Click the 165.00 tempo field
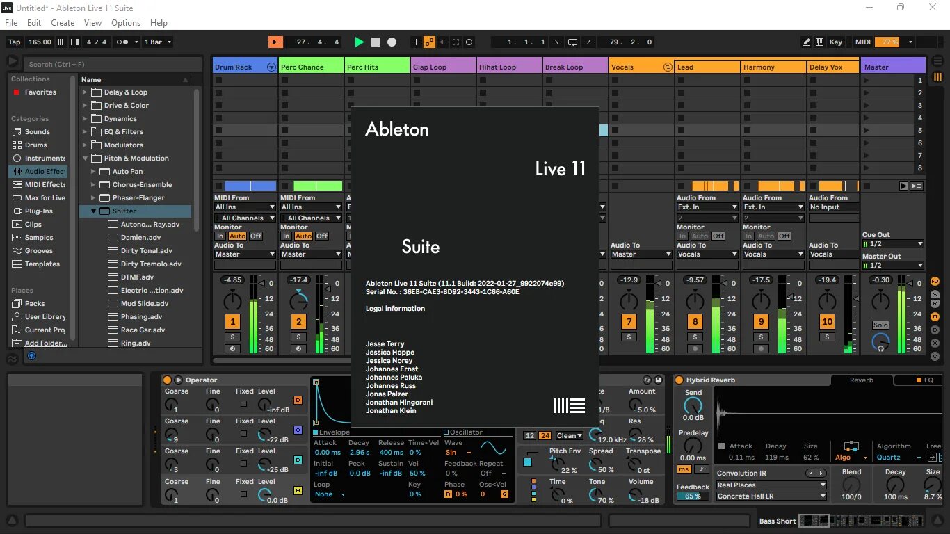The height and width of the screenshot is (534, 950). [x=40, y=42]
